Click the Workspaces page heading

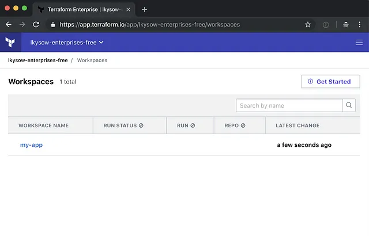point(31,82)
